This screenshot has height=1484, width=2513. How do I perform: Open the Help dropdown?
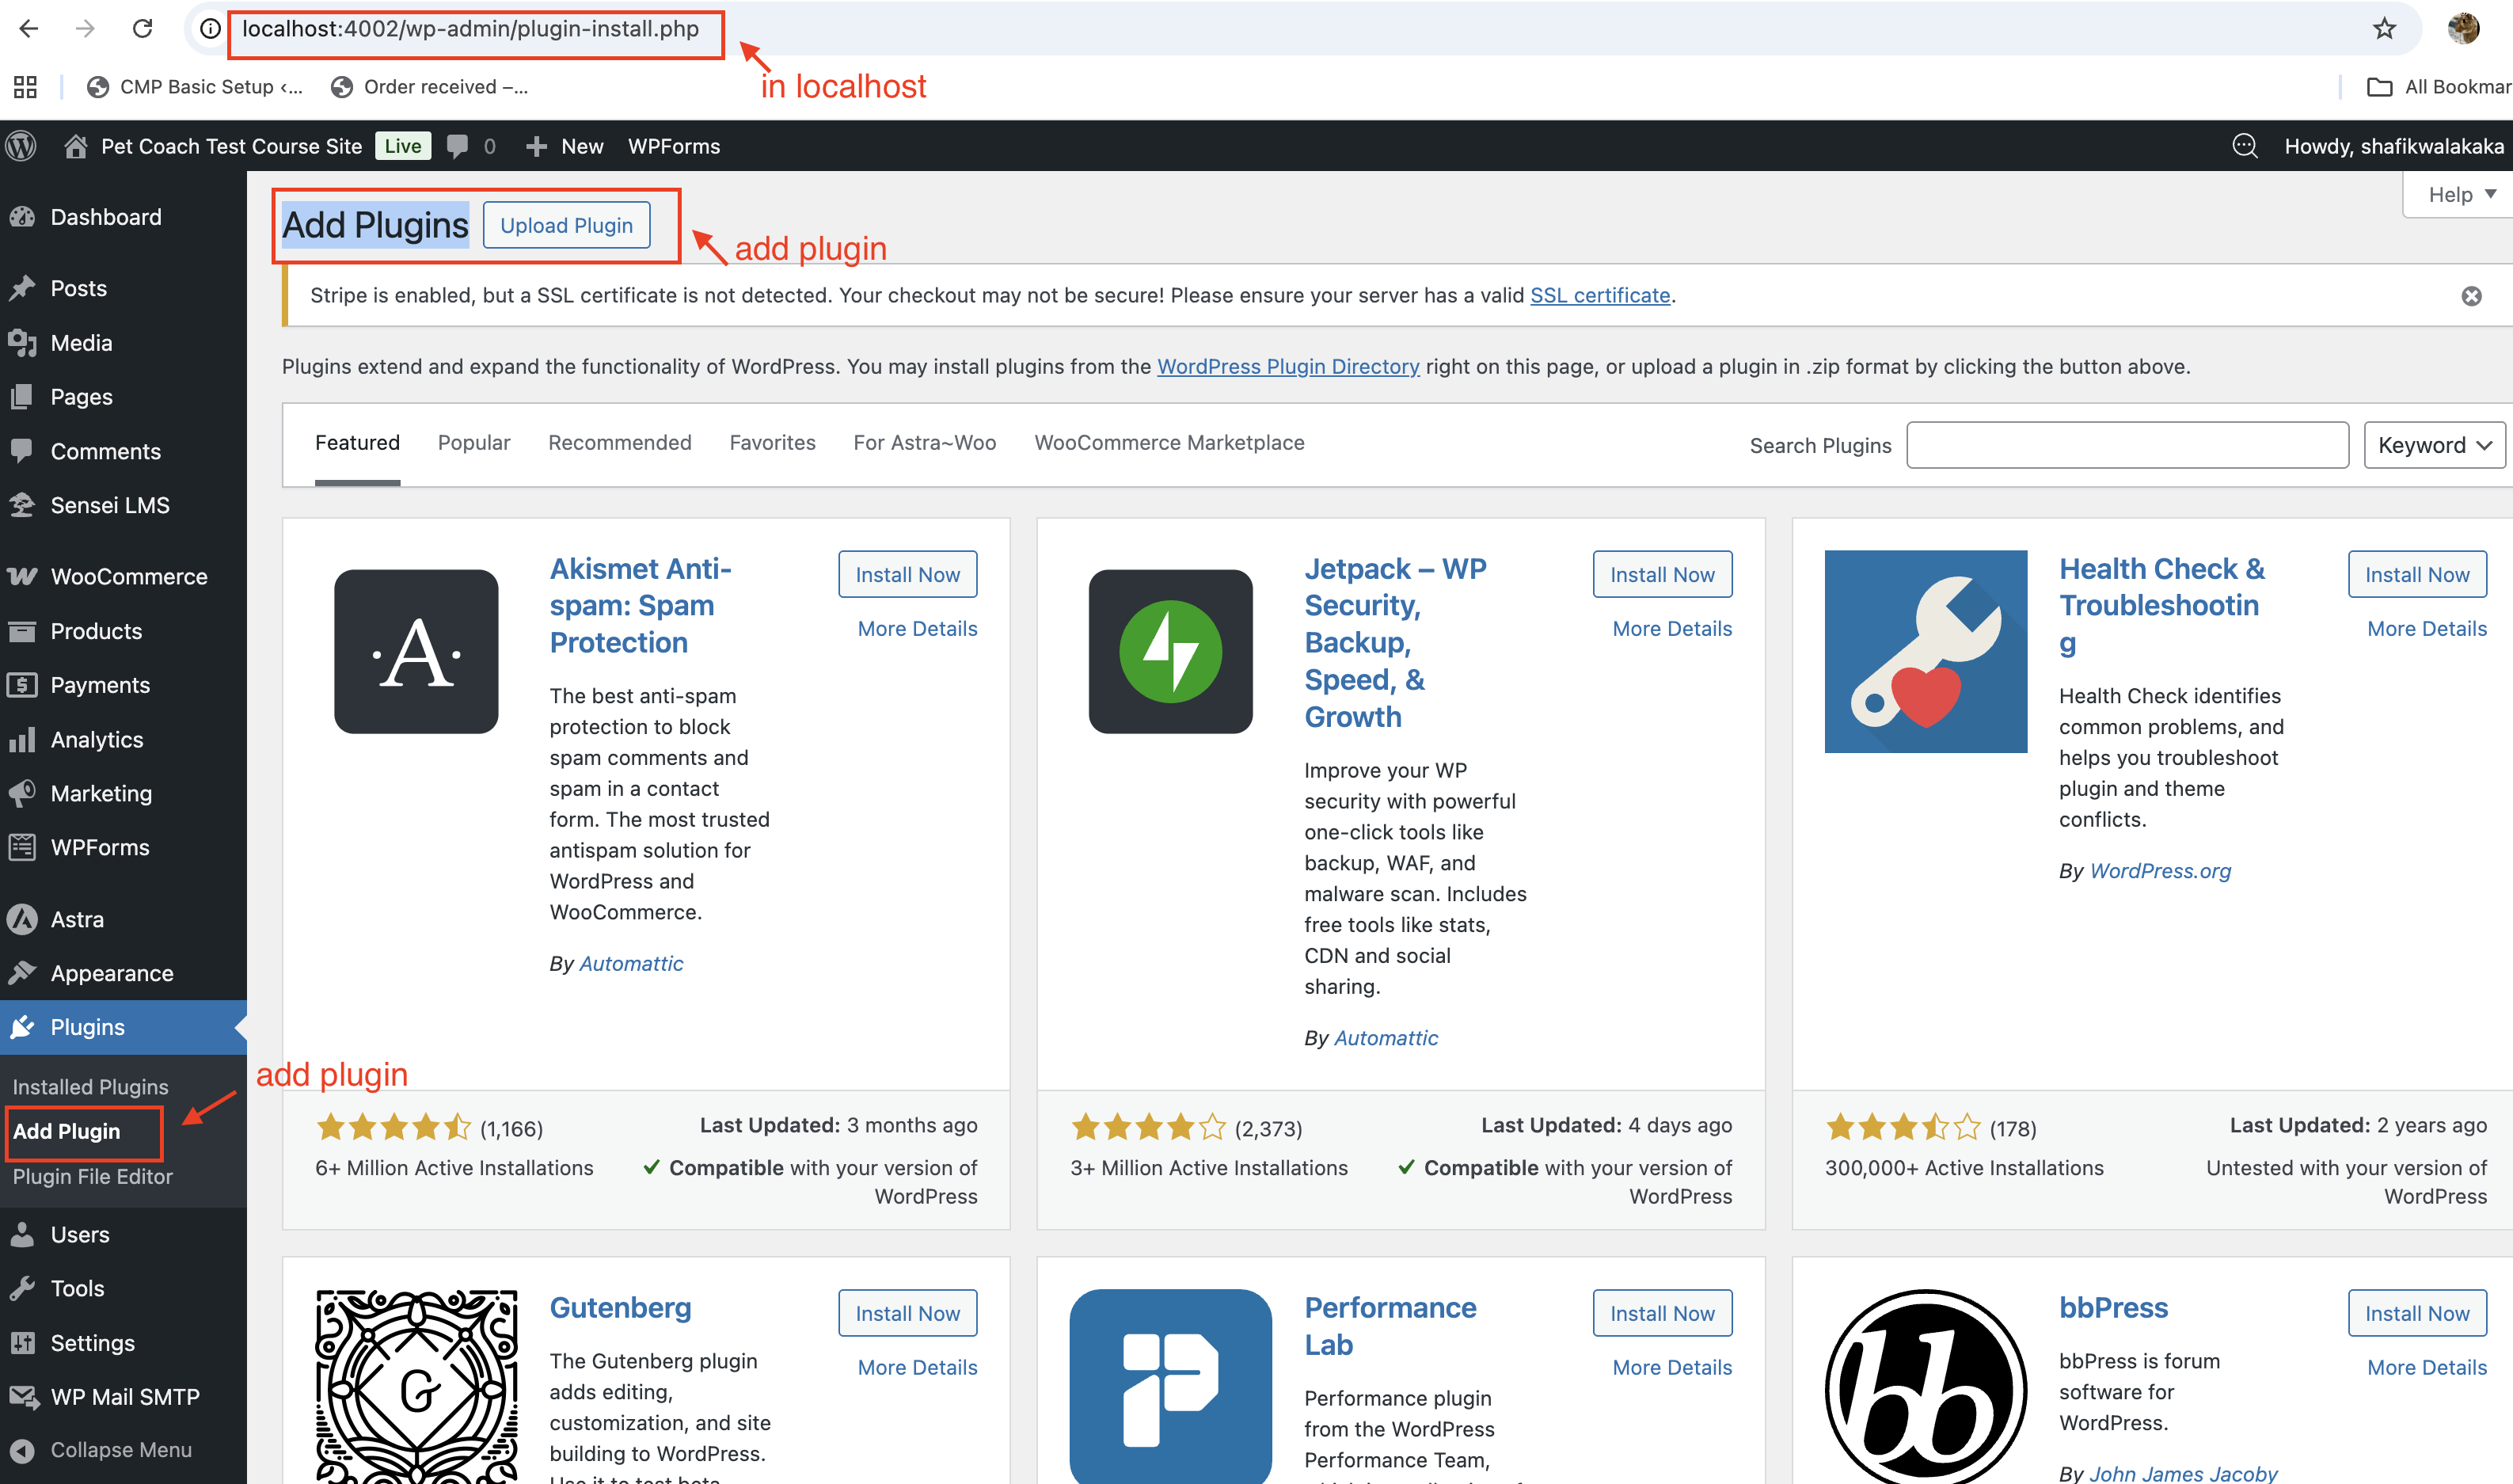(2455, 193)
